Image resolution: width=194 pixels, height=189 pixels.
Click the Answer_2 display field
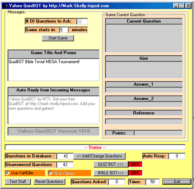click(x=144, y=104)
